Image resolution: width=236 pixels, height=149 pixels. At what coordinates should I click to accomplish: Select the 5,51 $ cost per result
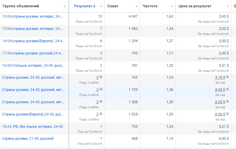[x=224, y=65]
